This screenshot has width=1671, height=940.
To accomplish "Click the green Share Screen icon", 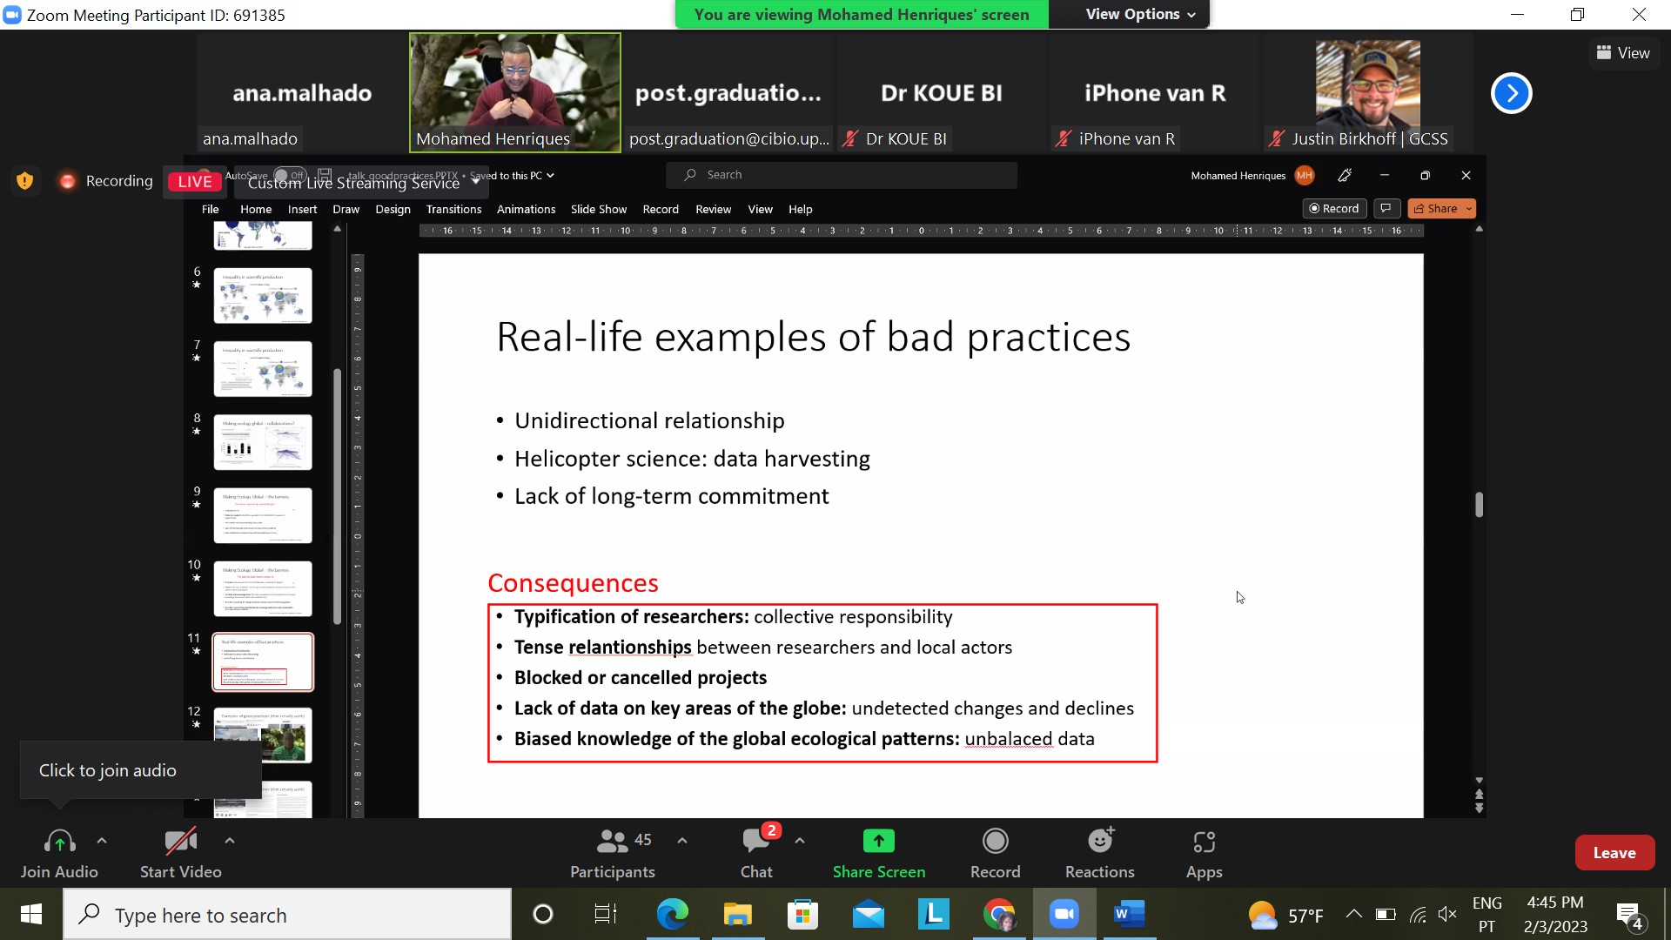I will (x=879, y=842).
